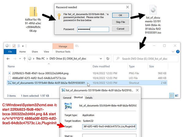
Task: Sort by Date modified column header
Action: coord(101,66)
